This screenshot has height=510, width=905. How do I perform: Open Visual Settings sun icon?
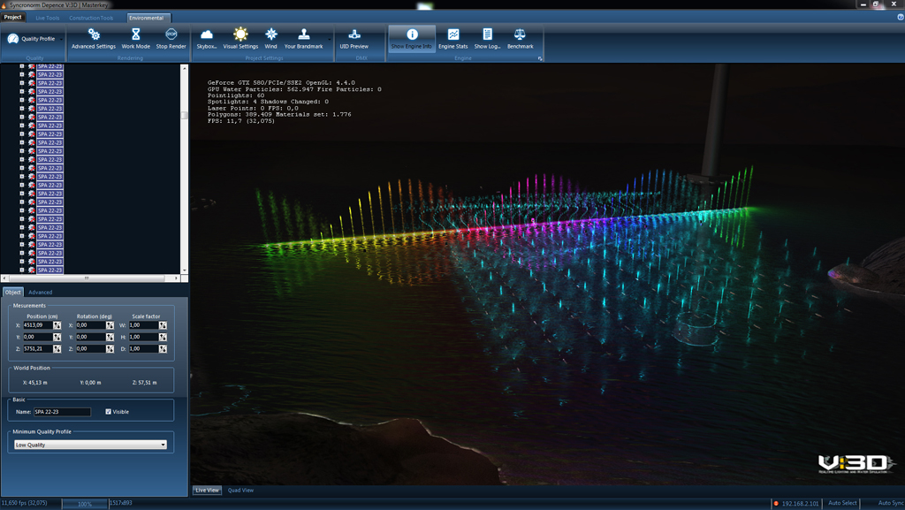pyautogui.click(x=240, y=34)
